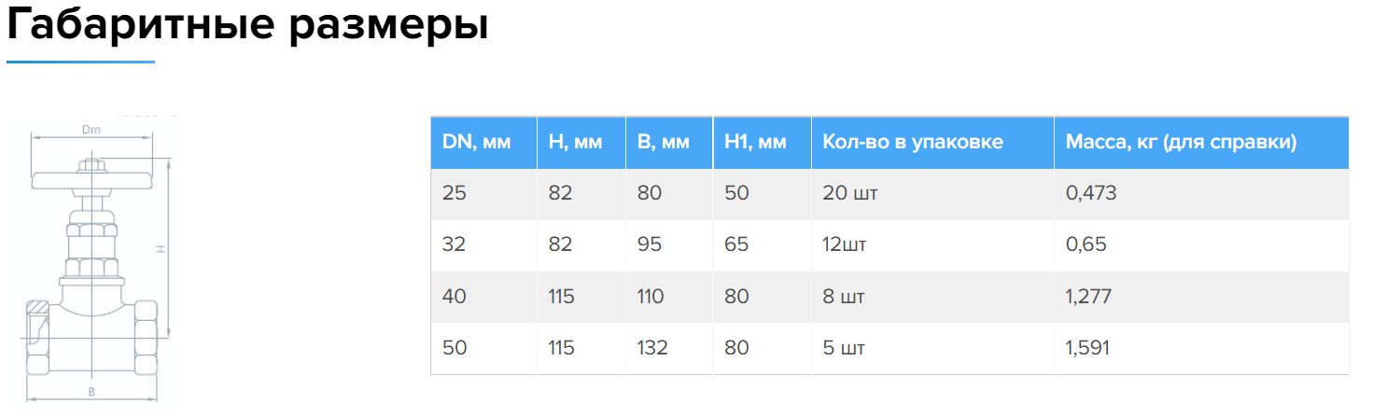The width and height of the screenshot is (1373, 417).
Task: Select the B value 95 cell
Action: [x=649, y=245]
